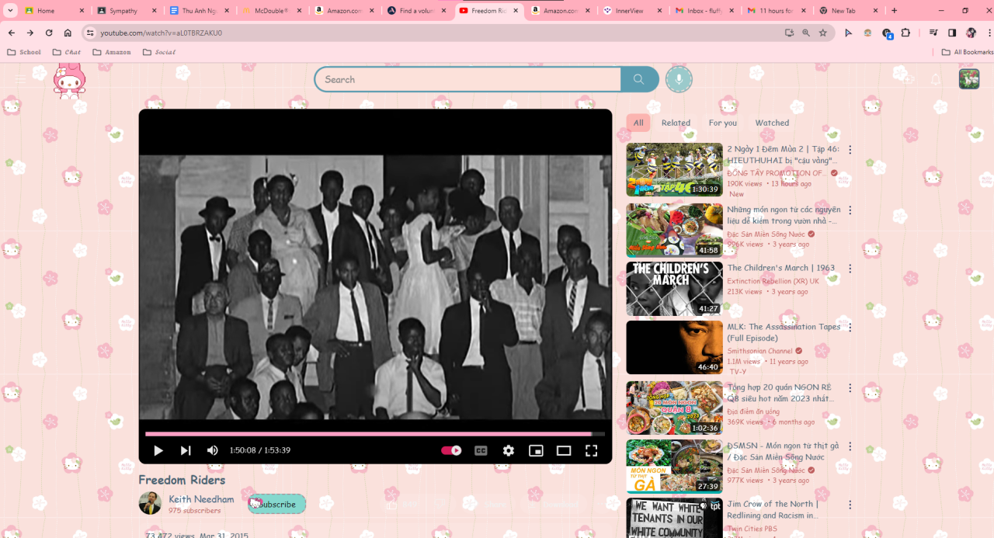The image size is (994, 538).
Task: Like the video with 849 likes
Action: (403, 505)
